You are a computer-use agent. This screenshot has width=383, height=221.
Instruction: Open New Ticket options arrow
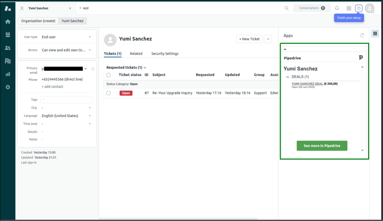tap(268, 39)
